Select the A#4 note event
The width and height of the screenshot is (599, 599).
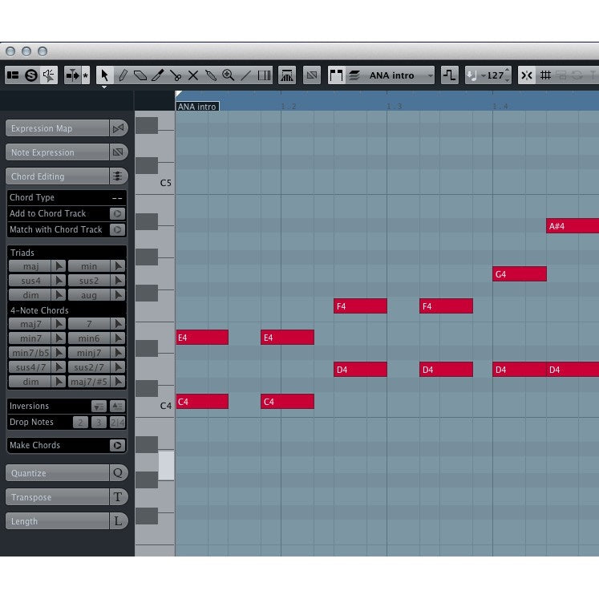pos(573,226)
